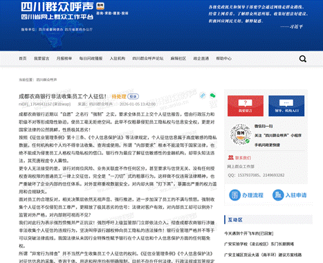Open 我要留言 in navigation bar
The width and height of the screenshot is (323, 263).
point(41,58)
